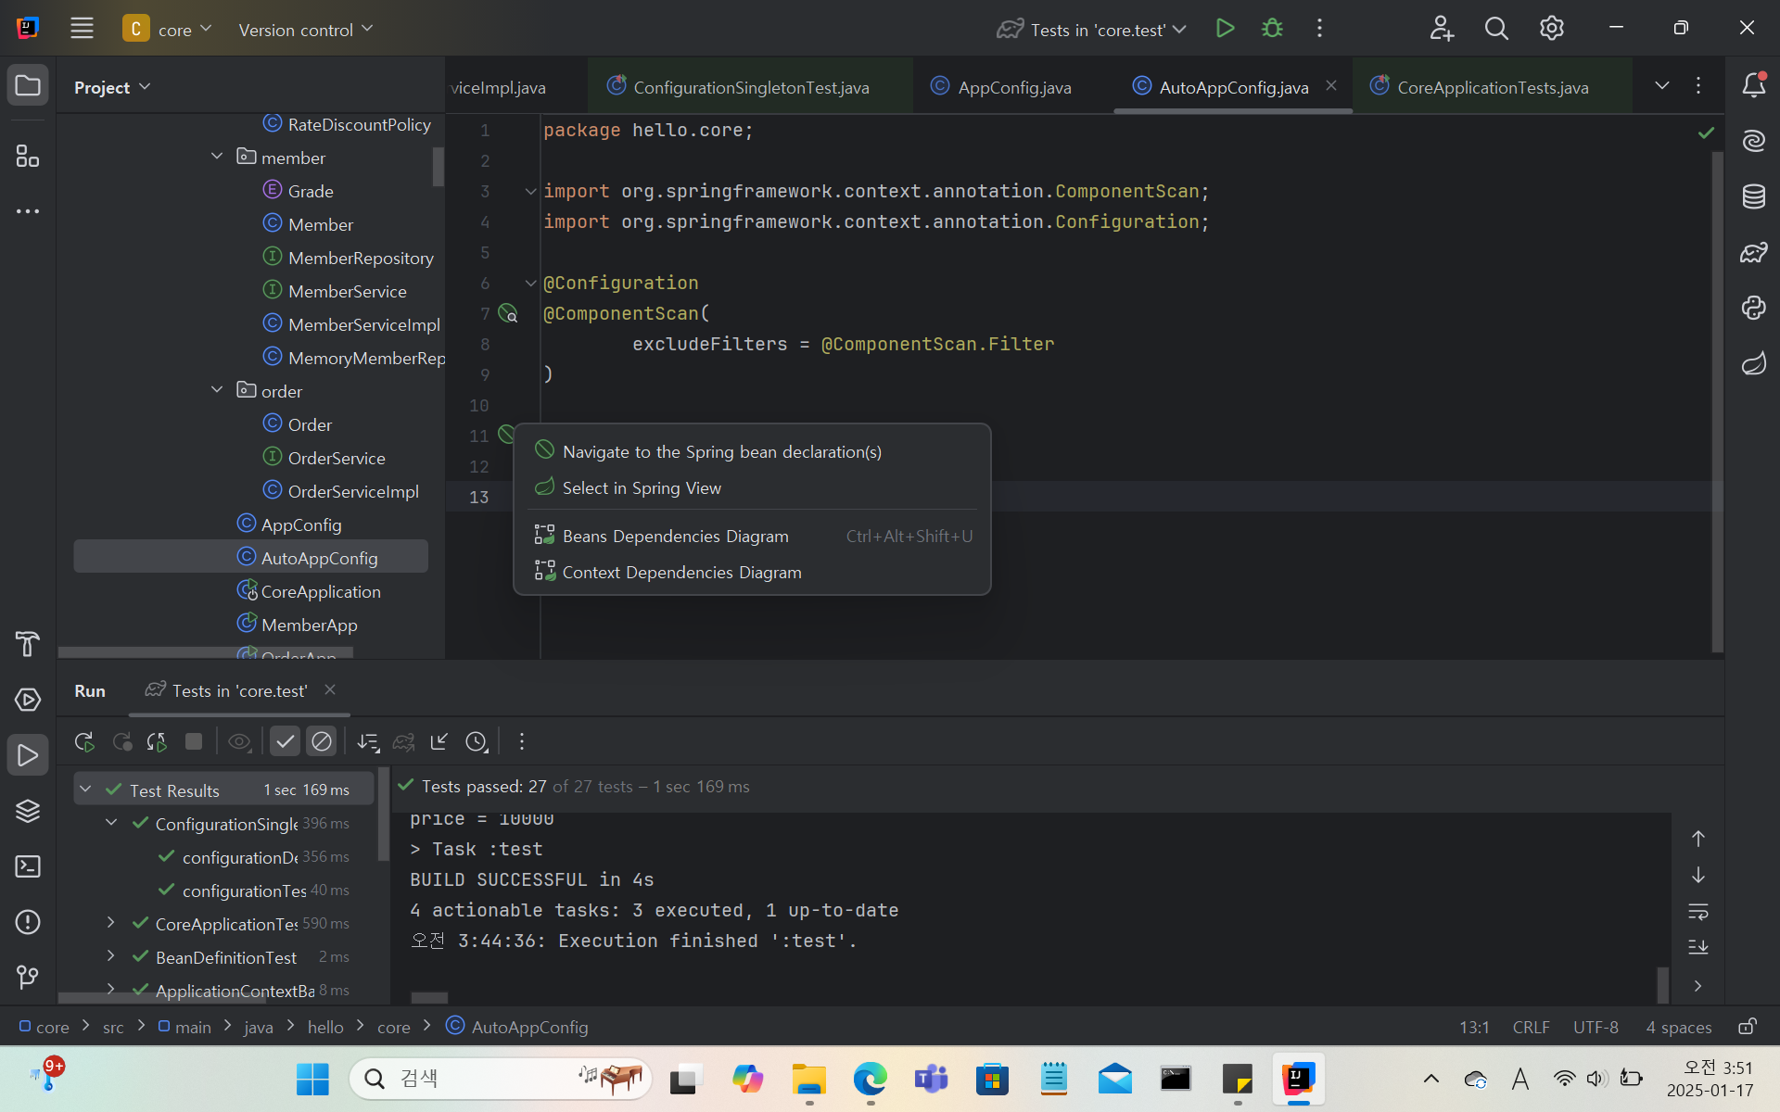
Task: Open the Git tool window icon
Action: [28, 977]
